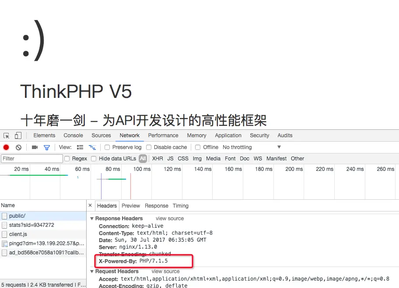Viewport: 399px width, 288px height.
Task: Open the Timing detail tab
Action: coord(181,206)
